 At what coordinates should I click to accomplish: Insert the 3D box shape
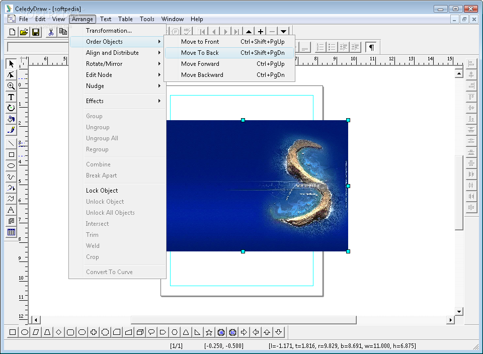[x=140, y=332]
